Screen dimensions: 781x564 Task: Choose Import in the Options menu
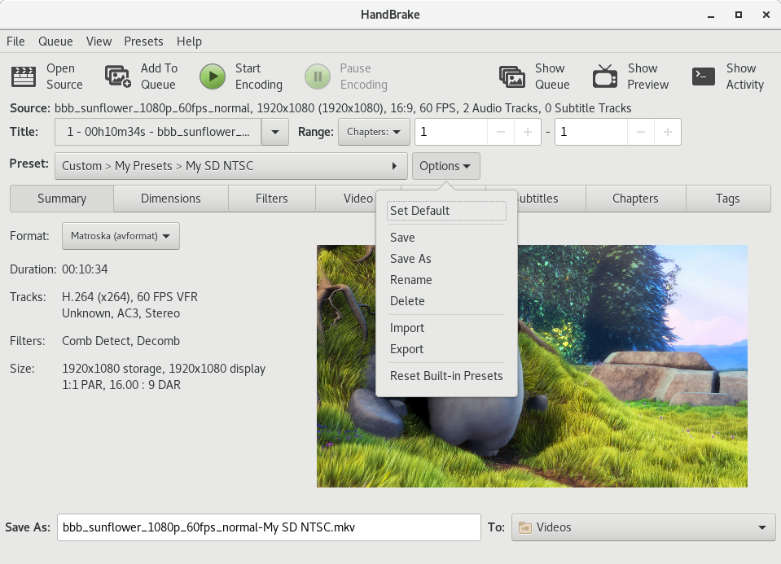(x=446, y=328)
